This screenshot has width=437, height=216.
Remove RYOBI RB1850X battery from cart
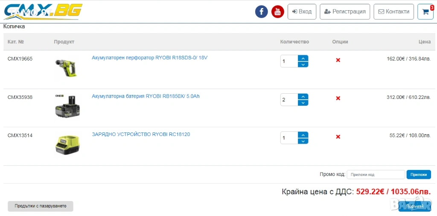(x=338, y=98)
